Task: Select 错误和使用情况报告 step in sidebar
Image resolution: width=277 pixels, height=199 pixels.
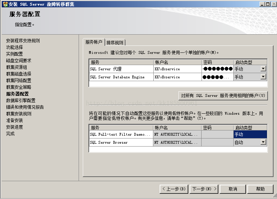Action: pos(25,107)
